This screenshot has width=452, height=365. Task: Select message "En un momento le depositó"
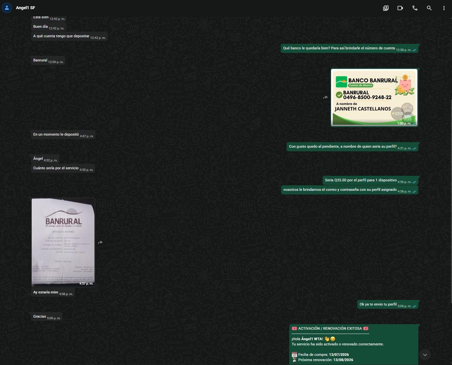(x=63, y=135)
